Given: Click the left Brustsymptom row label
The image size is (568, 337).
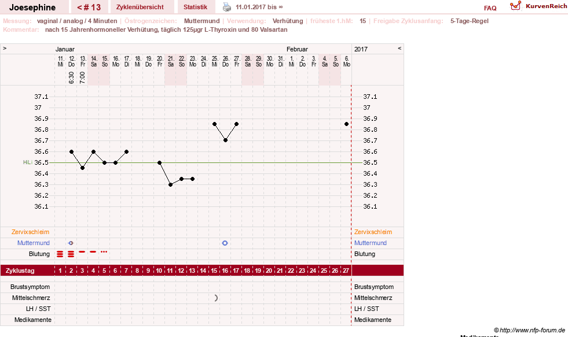Looking at the screenshot, I should (30, 287).
